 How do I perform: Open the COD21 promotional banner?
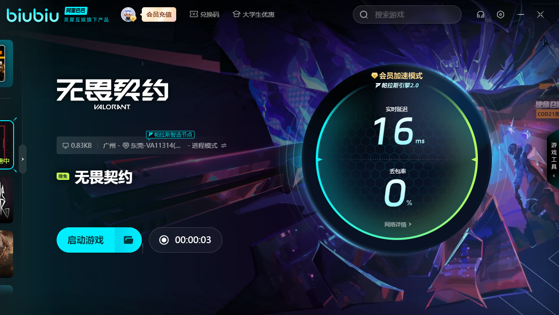click(547, 109)
